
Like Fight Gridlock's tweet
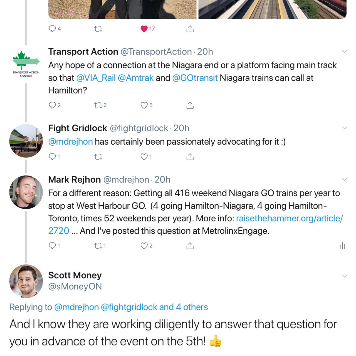pos(144,157)
